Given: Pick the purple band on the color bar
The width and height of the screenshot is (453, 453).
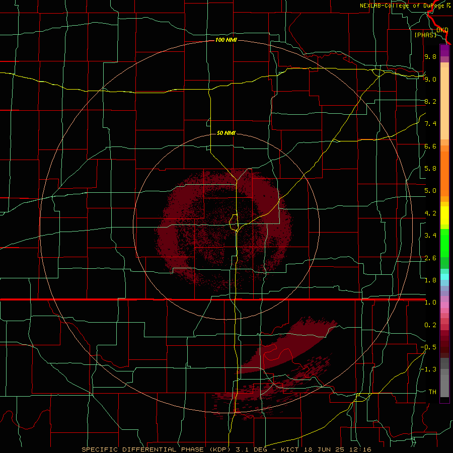Looking at the screenshot, I should [x=444, y=50].
